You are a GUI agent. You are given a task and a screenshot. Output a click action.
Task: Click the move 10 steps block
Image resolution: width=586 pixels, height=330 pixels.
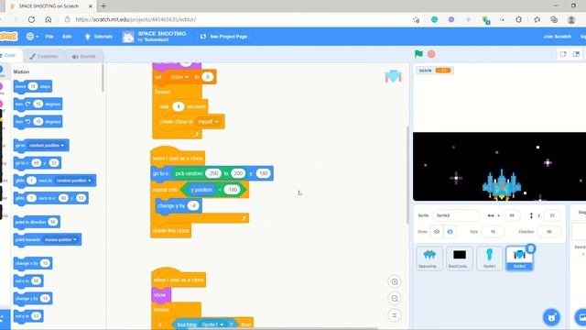click(x=33, y=86)
